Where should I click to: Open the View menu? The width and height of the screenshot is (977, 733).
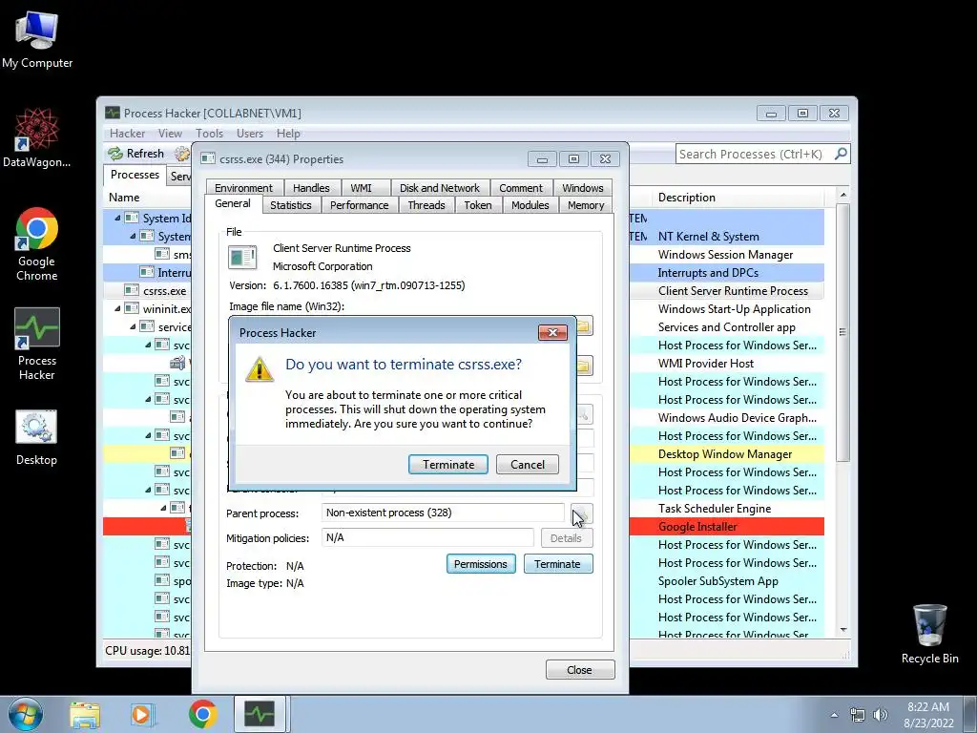click(x=170, y=134)
